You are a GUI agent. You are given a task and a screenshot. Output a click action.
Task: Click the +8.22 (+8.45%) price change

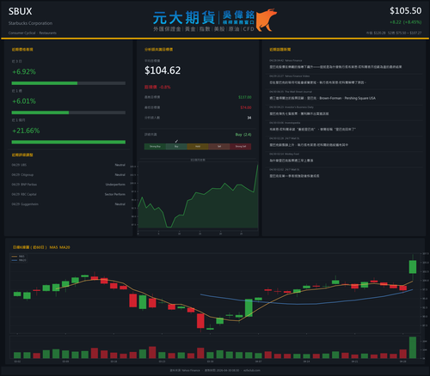pos(405,22)
